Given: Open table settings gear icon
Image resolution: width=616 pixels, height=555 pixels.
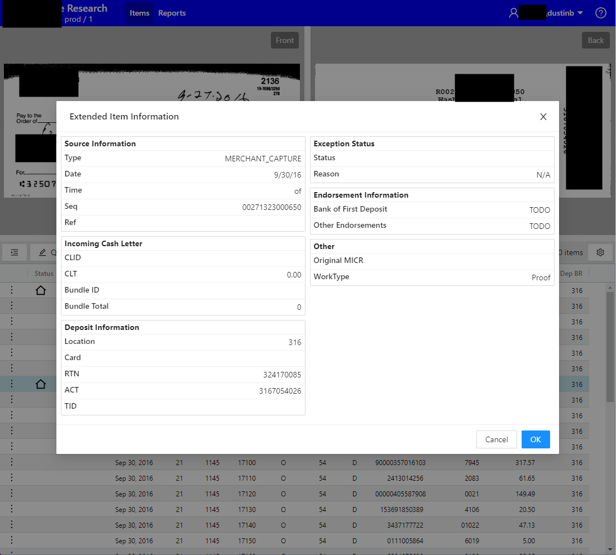Looking at the screenshot, I should (600, 252).
